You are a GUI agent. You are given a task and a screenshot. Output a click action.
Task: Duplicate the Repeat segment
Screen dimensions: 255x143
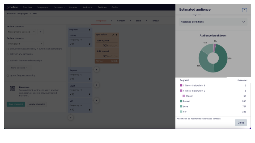73,79
